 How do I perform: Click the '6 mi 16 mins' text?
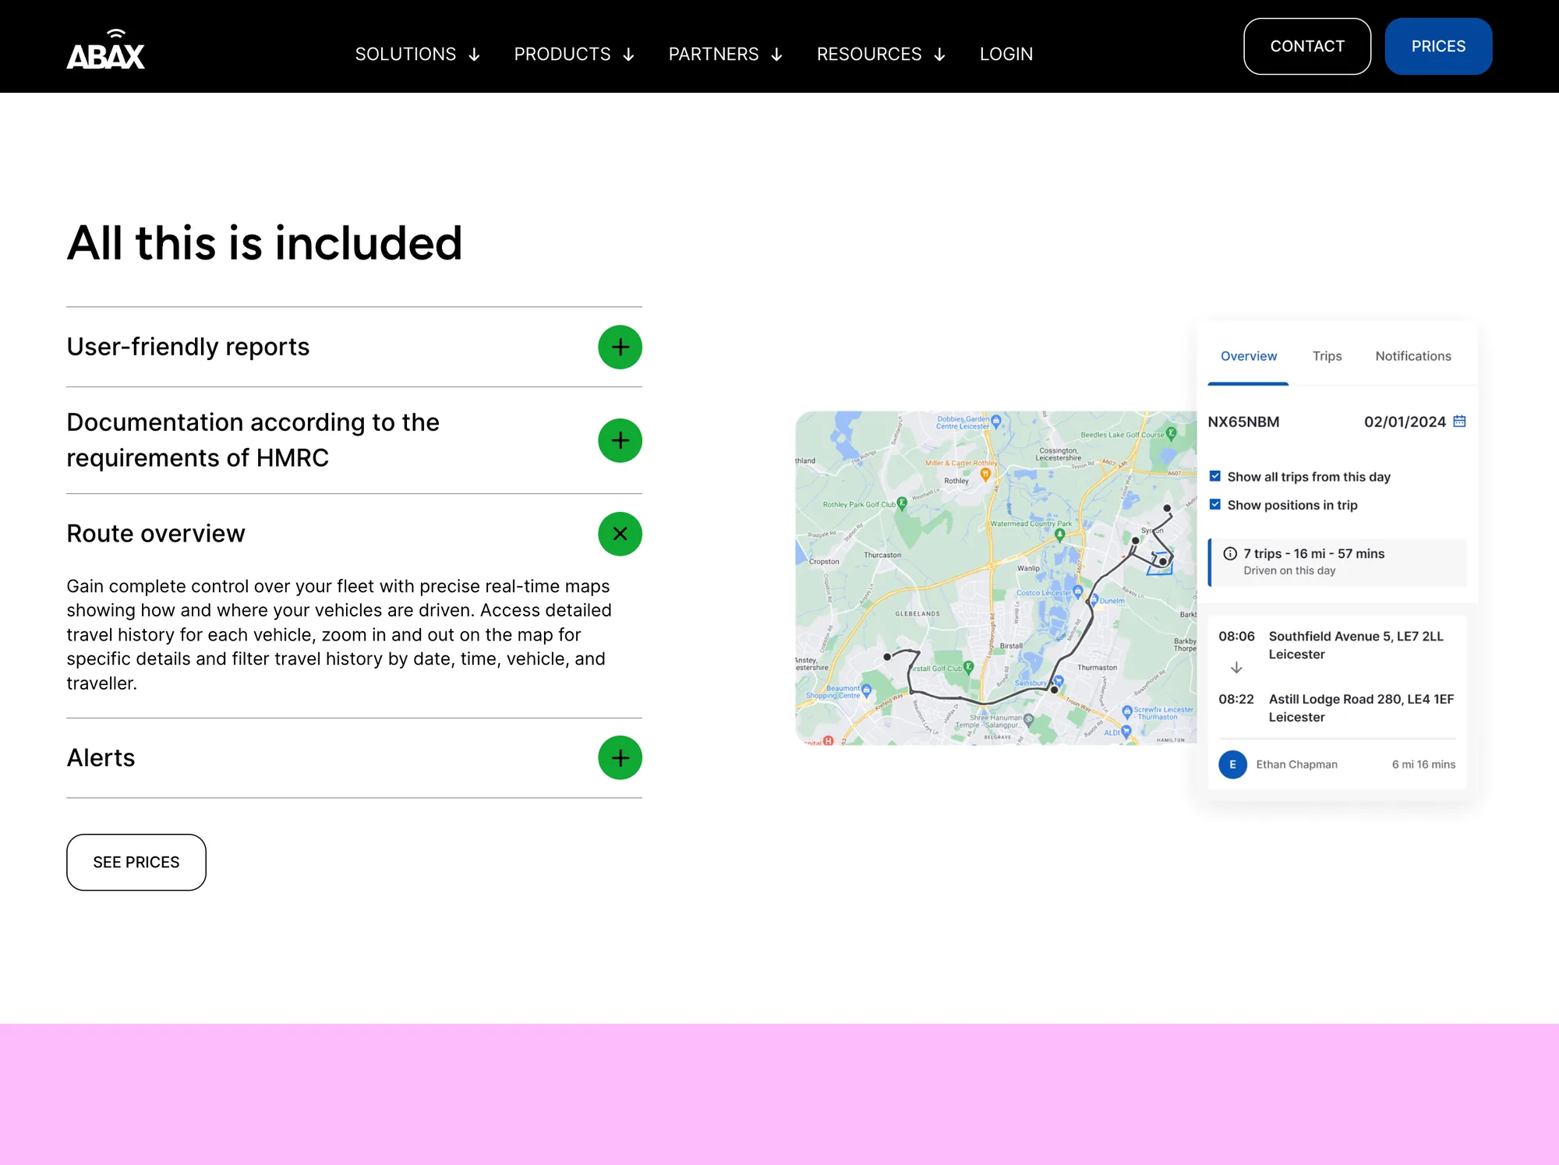[1423, 764]
